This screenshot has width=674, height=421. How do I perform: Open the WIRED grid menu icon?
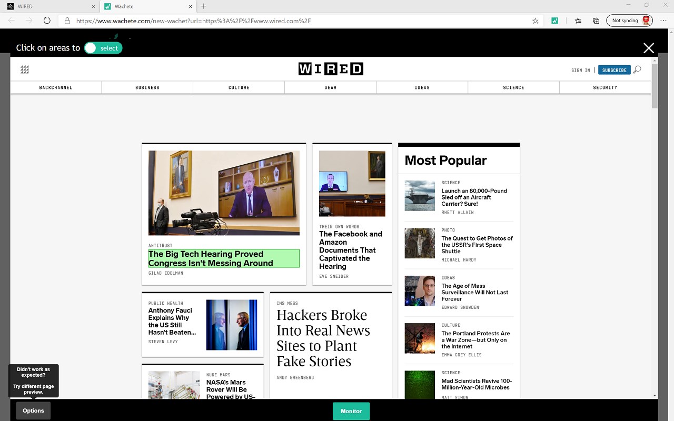pos(25,69)
